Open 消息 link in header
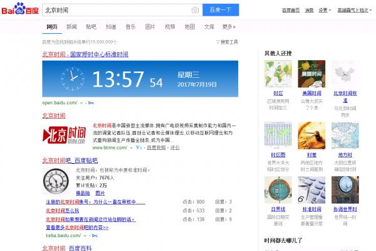Viewport: 376px width, 251px height. pos(309,10)
